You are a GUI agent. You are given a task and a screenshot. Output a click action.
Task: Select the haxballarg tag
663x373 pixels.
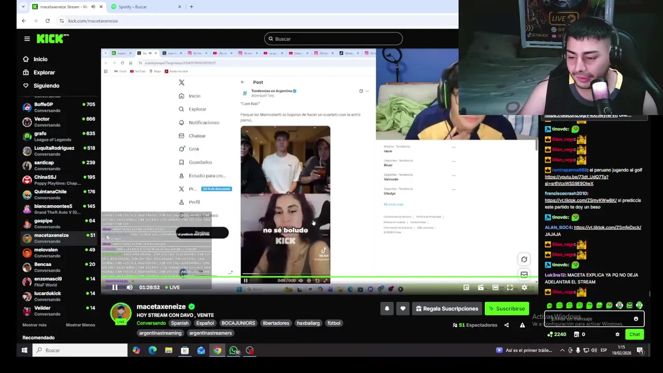click(308, 323)
